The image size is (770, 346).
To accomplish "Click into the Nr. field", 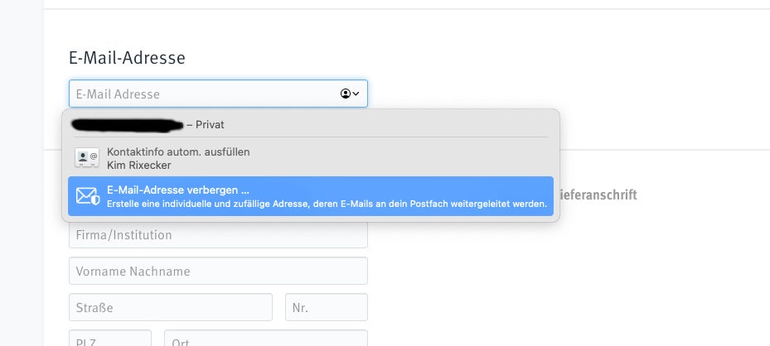I will [x=327, y=307].
